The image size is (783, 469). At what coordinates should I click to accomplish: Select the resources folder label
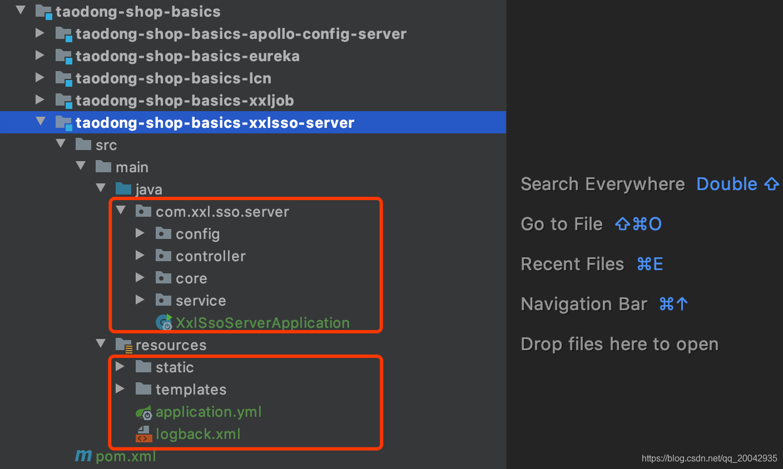click(171, 345)
